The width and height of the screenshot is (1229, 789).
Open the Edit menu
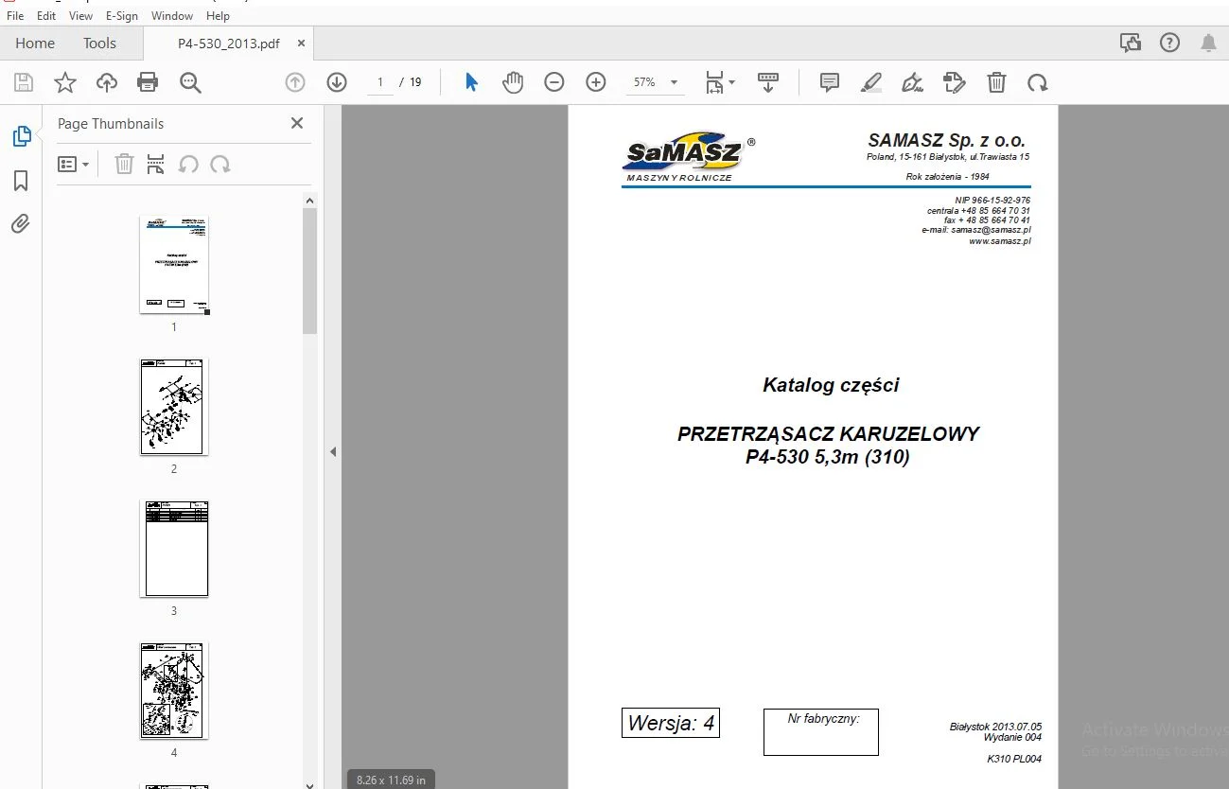click(x=46, y=16)
